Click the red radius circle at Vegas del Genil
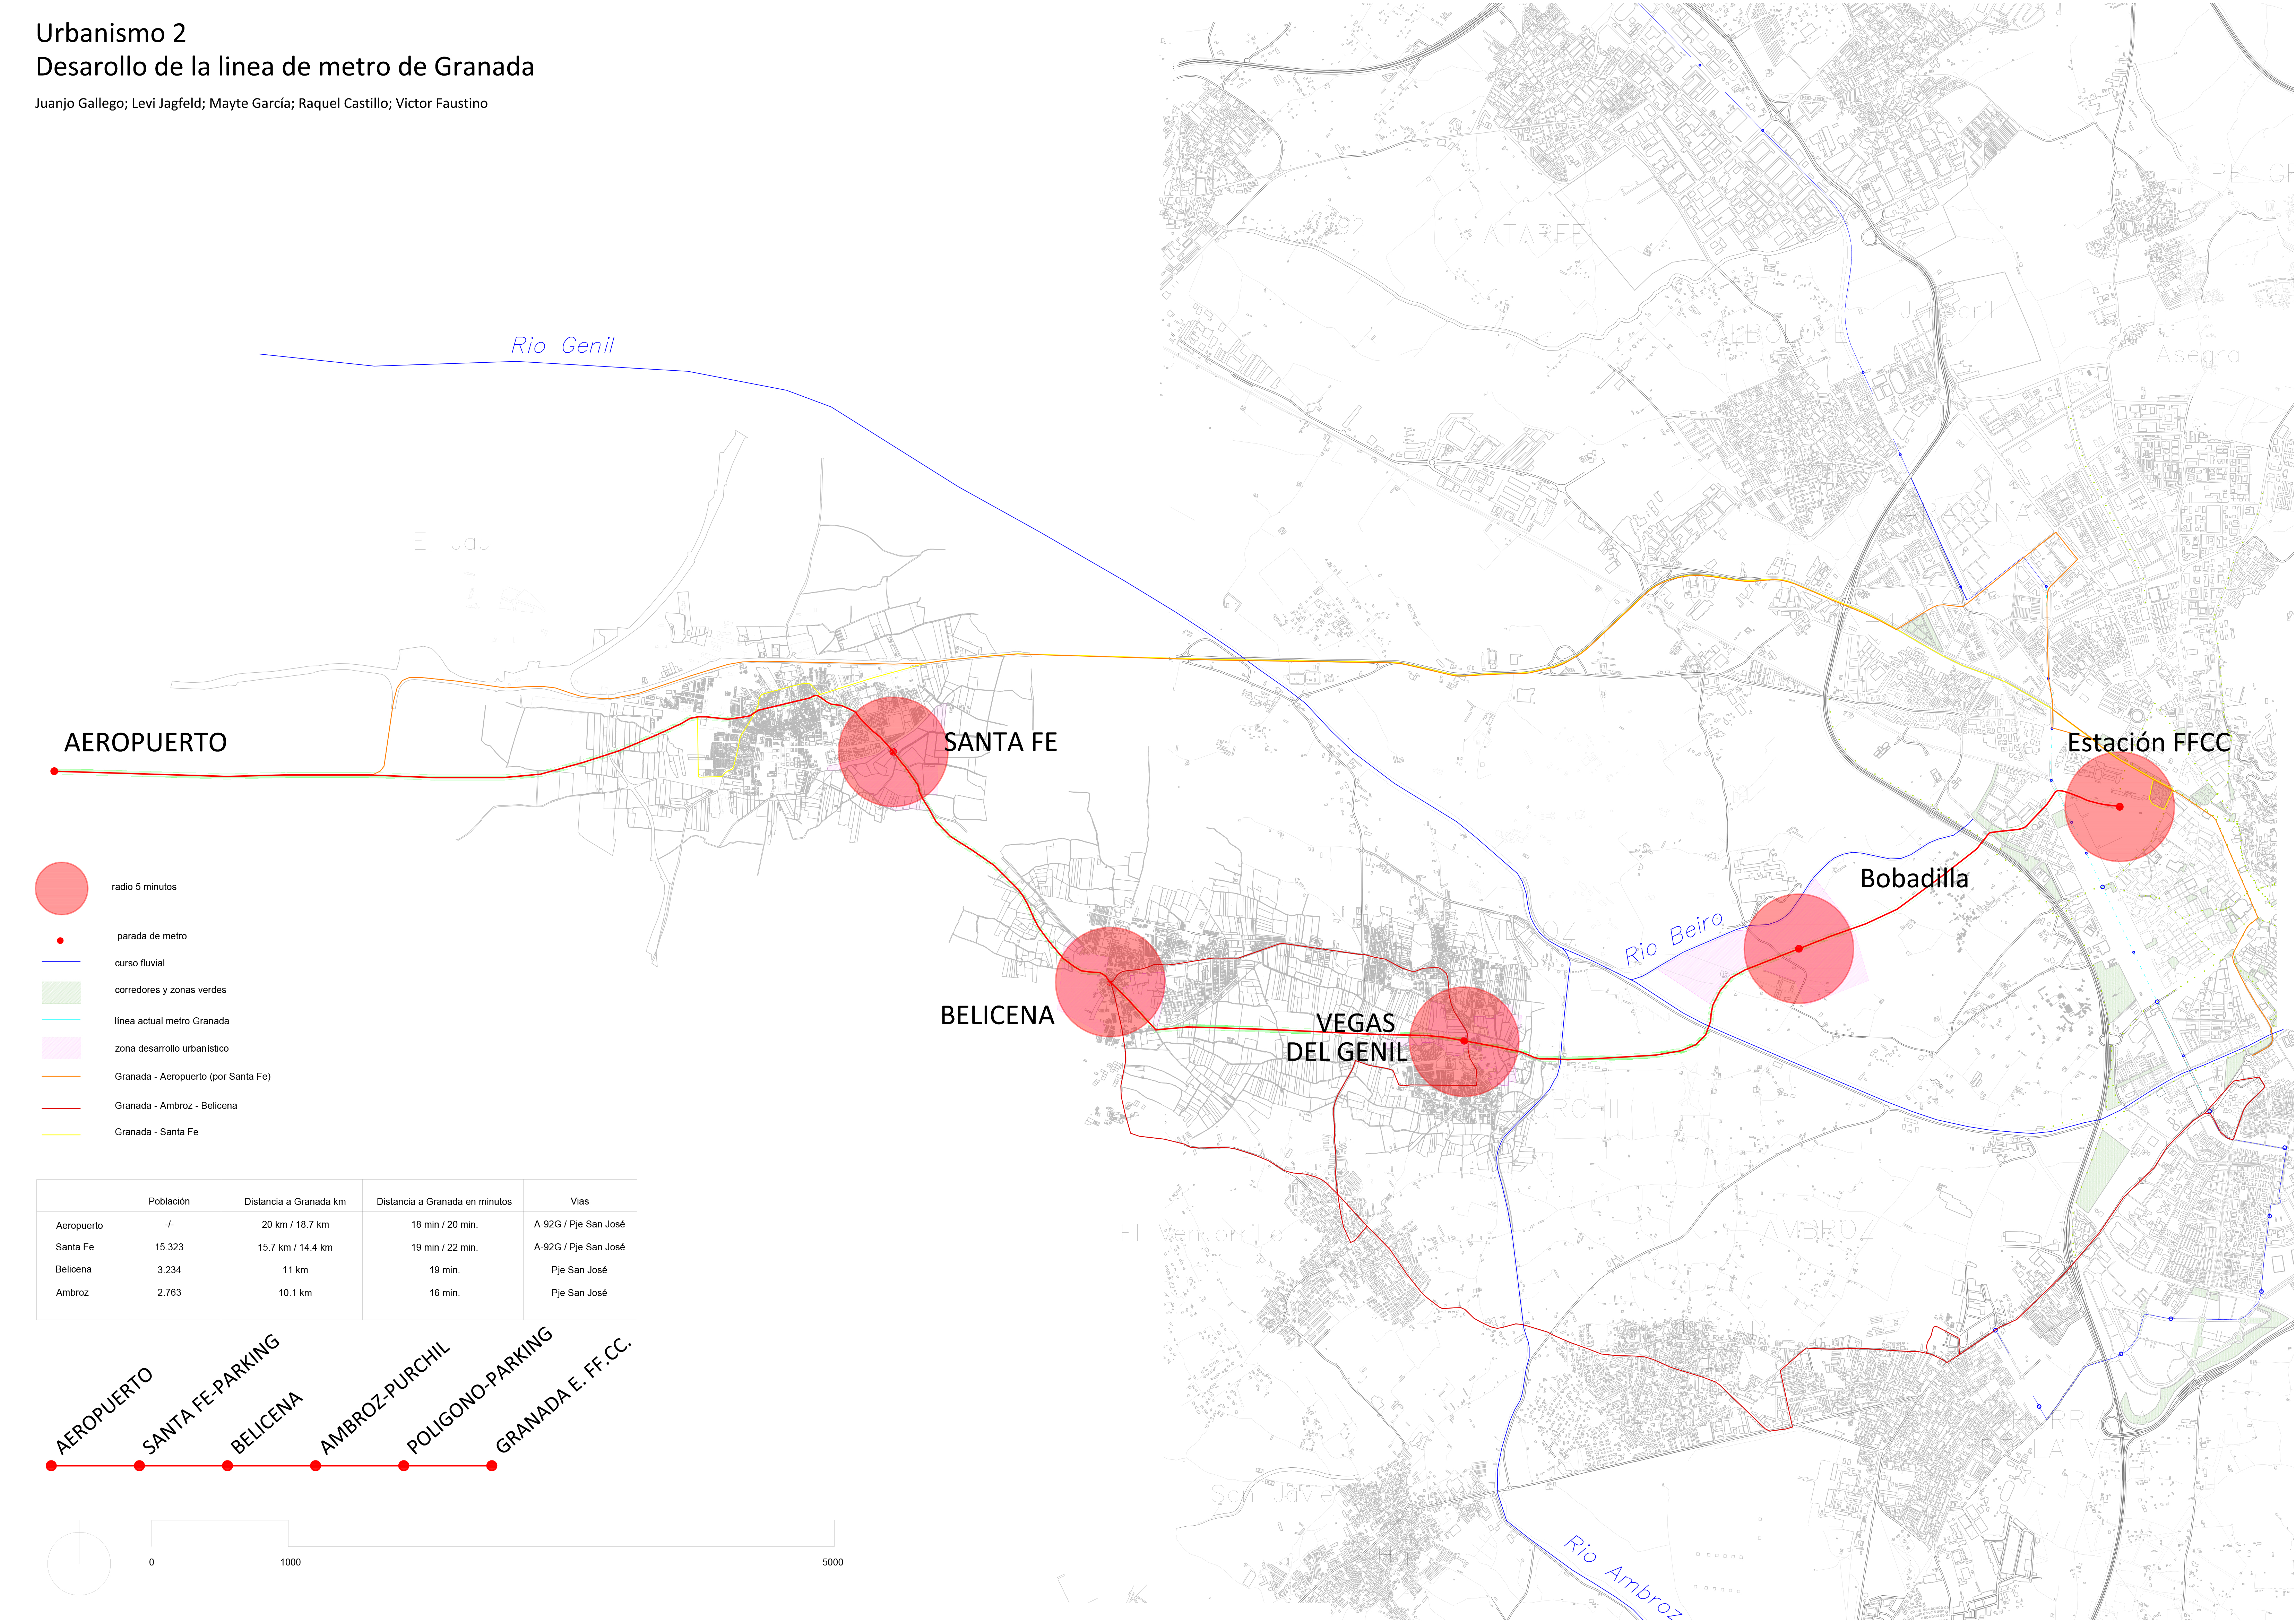Viewport: 2296px width, 1622px height. (x=1464, y=1041)
